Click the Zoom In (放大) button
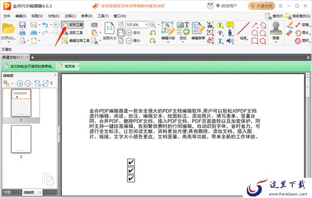312x198 pixels. click(x=133, y=33)
